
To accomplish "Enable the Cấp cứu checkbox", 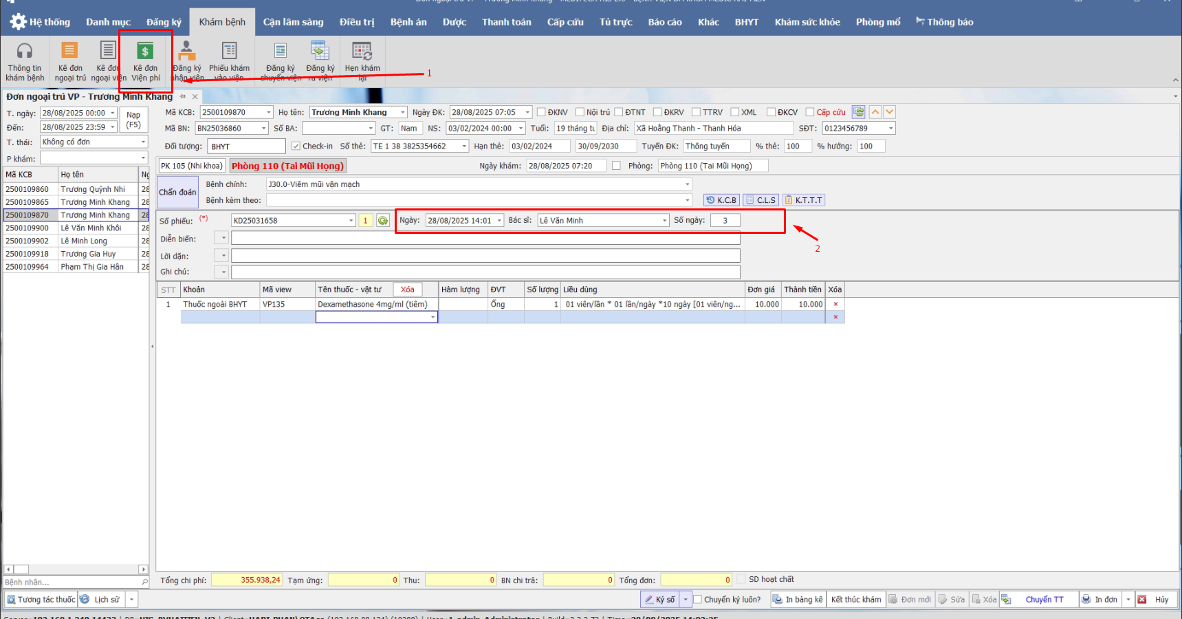I will pyautogui.click(x=810, y=112).
